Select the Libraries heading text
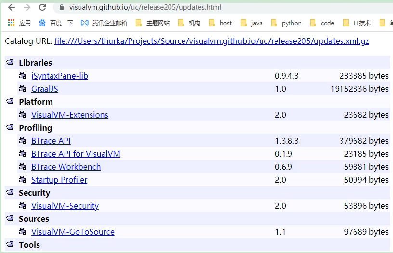Screen dimensions: 393x253 [x=35, y=63]
